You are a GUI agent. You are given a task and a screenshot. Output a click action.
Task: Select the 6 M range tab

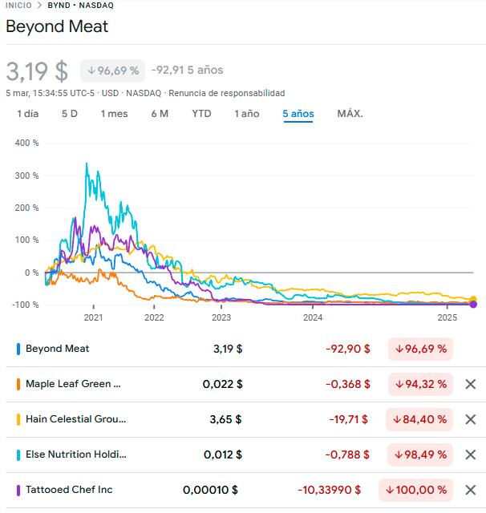pos(160,114)
